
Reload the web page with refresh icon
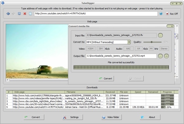(19, 14)
